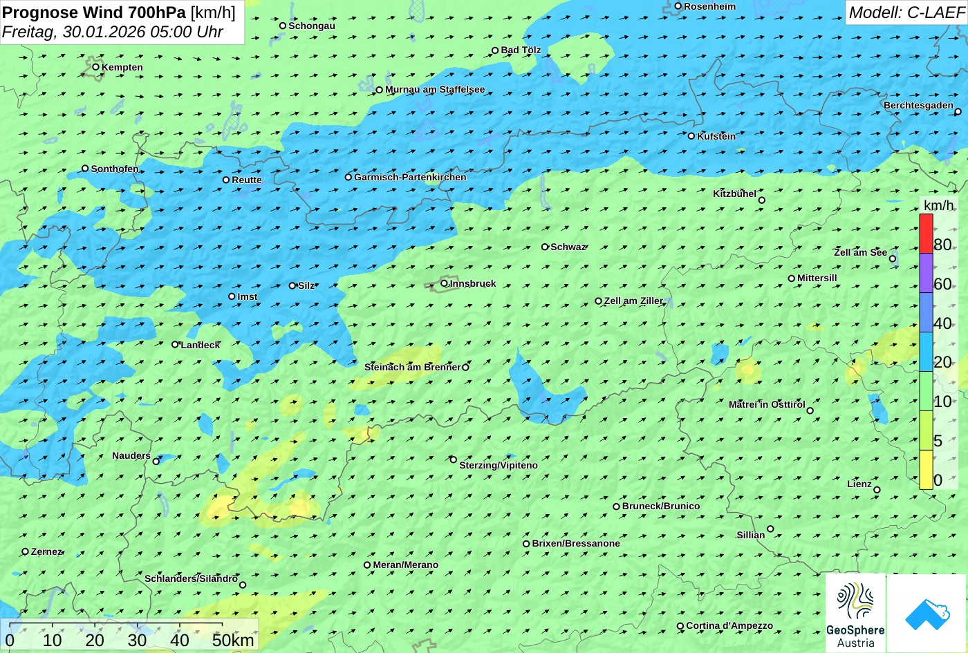Click the Berchtesgaden location marker
The width and height of the screenshot is (968, 653).
[x=958, y=112]
